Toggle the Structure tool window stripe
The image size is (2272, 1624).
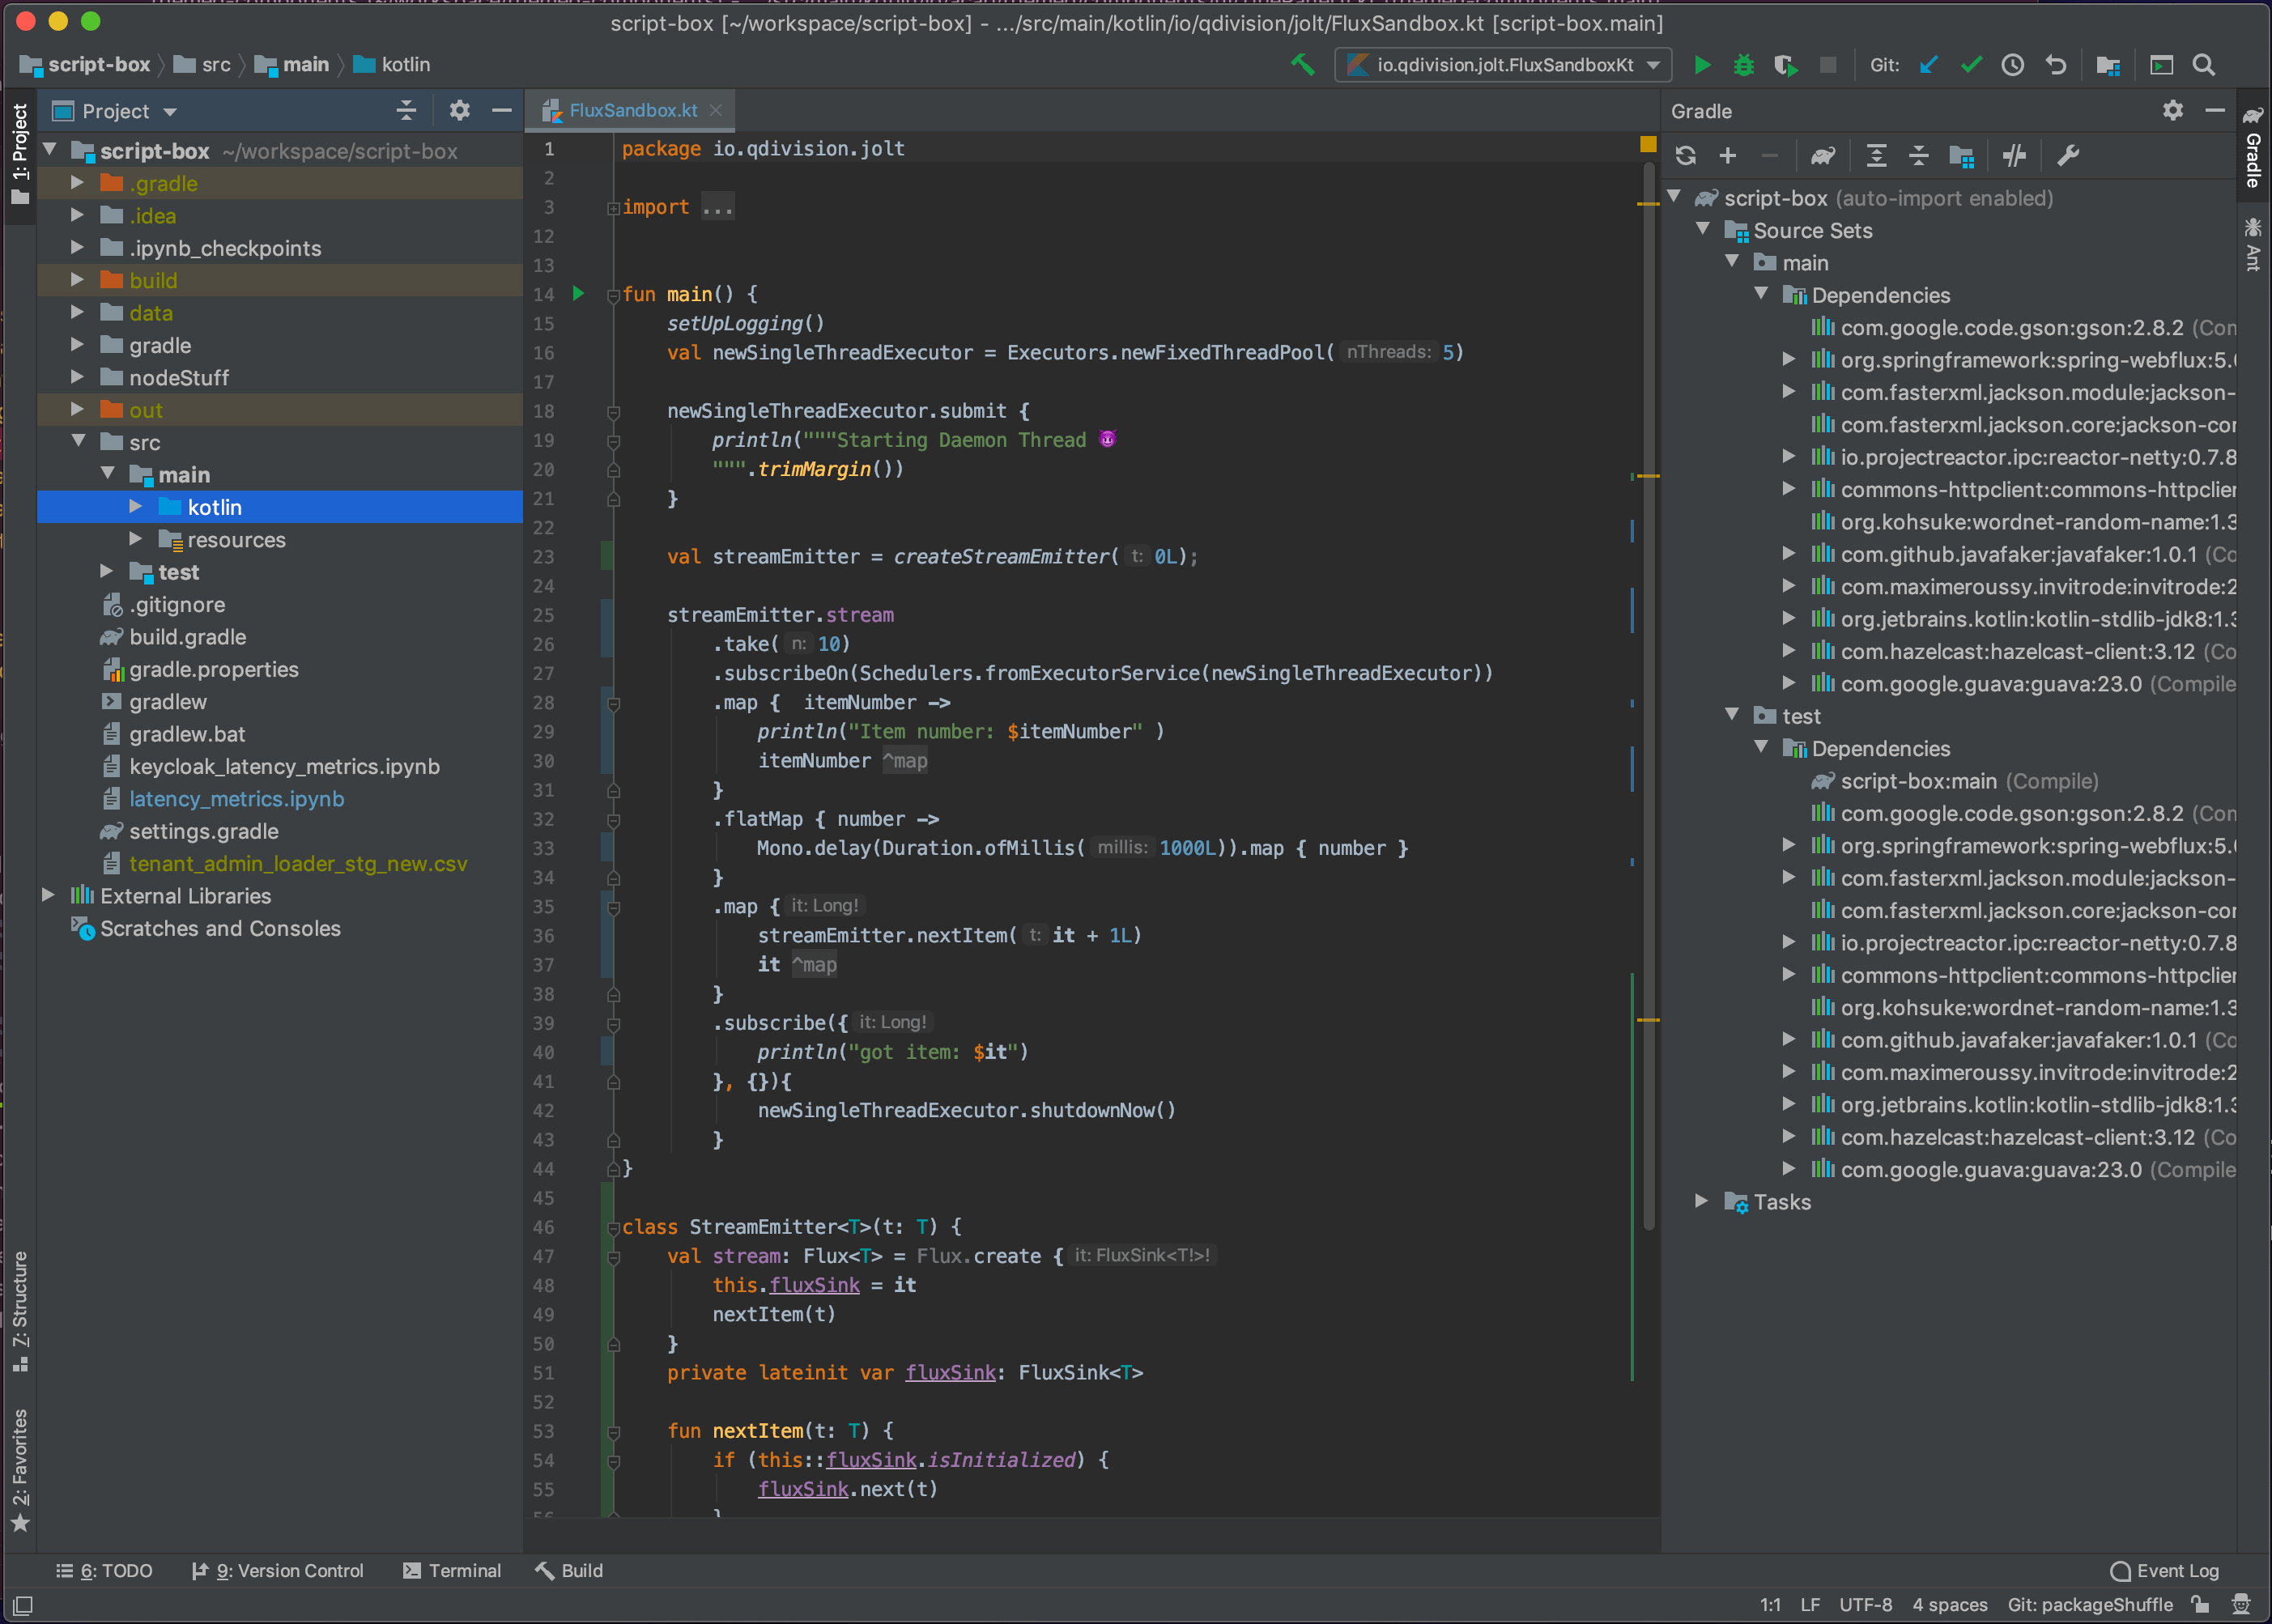(x=19, y=1310)
